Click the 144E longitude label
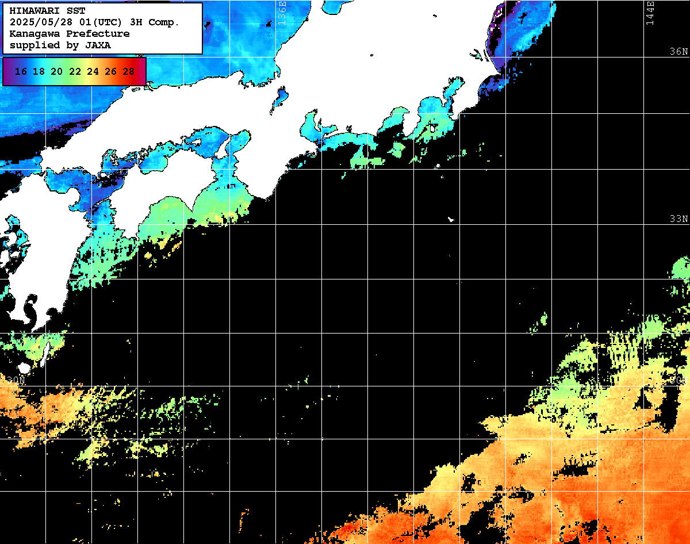Image resolution: width=690 pixels, height=544 pixels. tap(650, 13)
